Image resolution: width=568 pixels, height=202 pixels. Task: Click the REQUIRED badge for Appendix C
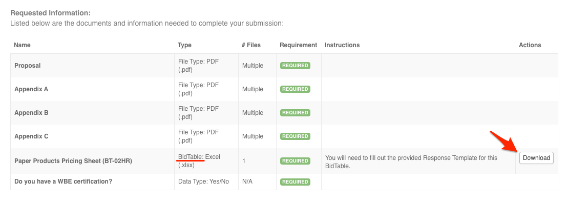(x=295, y=136)
